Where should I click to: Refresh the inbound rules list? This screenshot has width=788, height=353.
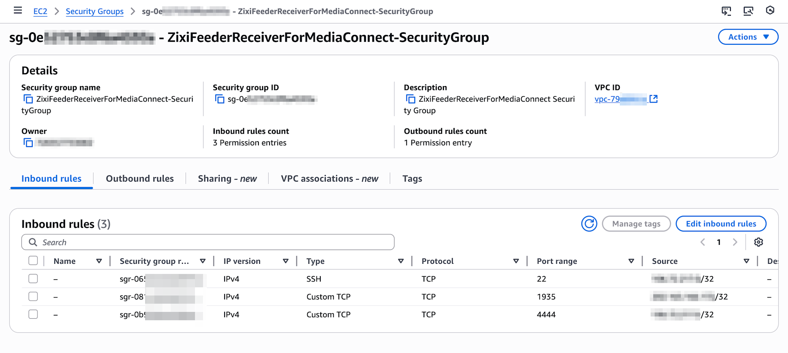pos(589,224)
